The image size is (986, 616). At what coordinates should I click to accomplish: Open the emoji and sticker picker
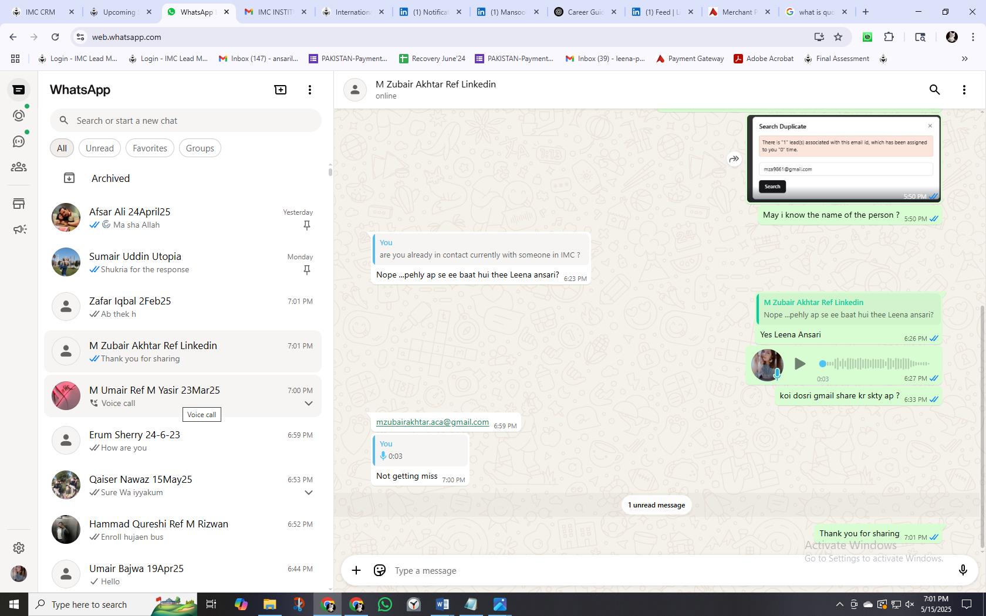[x=380, y=570]
